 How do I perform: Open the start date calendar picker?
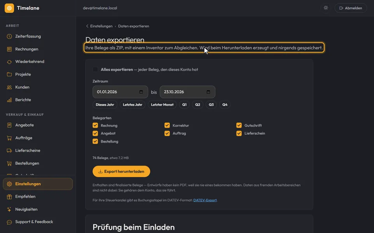141,92
